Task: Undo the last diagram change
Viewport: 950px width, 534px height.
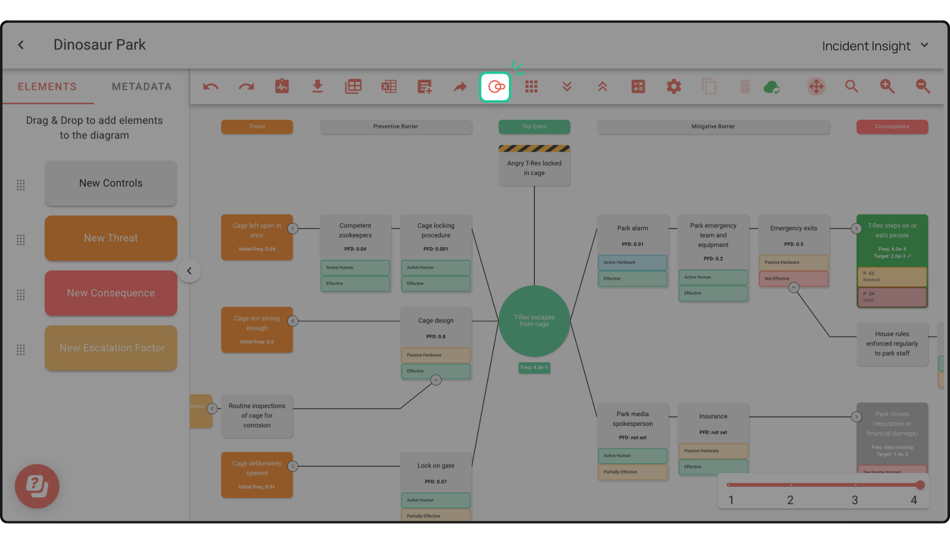Action: click(x=210, y=86)
